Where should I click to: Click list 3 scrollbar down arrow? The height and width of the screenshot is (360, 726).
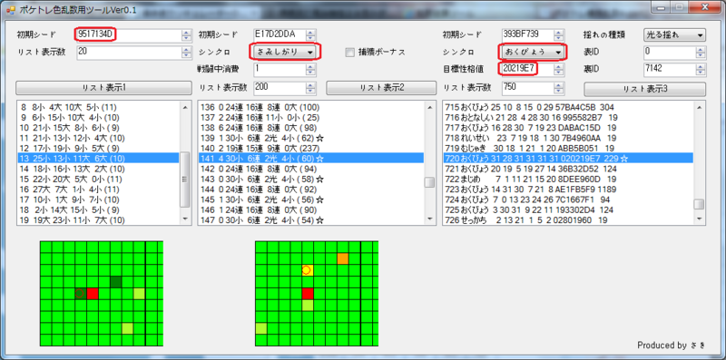click(x=699, y=219)
